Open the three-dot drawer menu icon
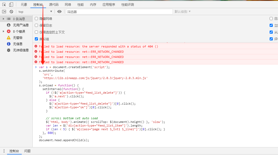This screenshot has width=278, height=155. [4, 151]
